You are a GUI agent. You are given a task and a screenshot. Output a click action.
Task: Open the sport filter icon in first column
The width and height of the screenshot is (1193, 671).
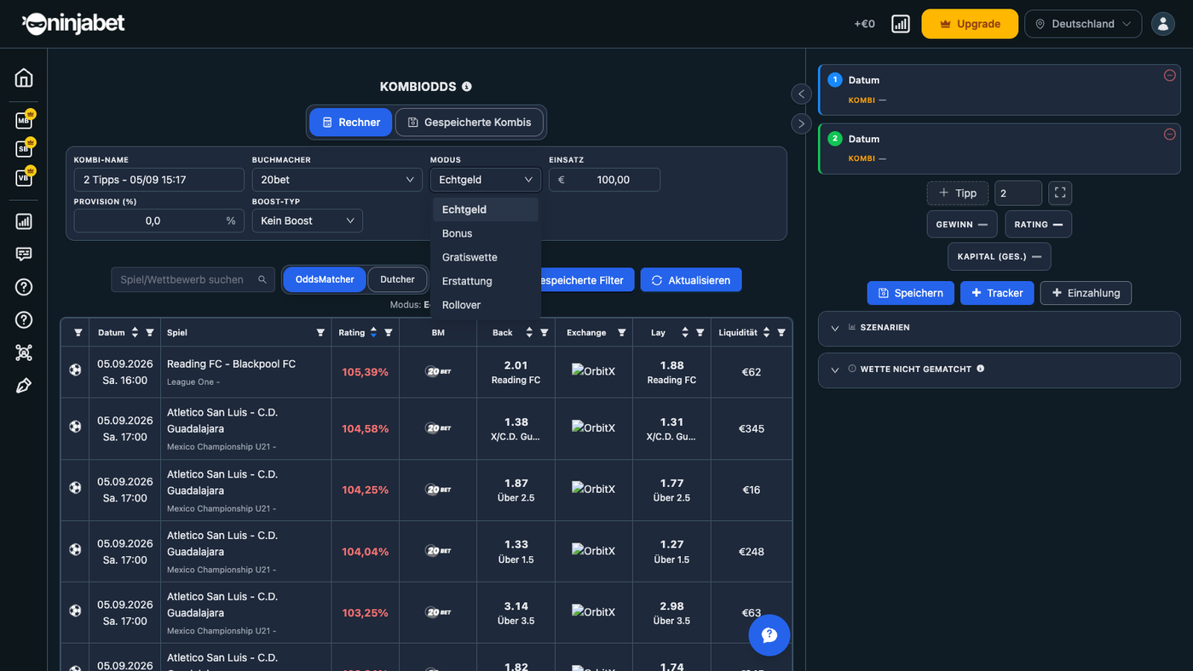(x=78, y=333)
